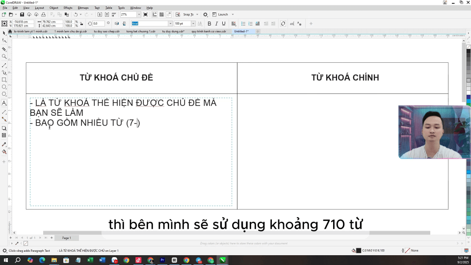
Task: Toggle Italic formatting
Action: coord(216,24)
